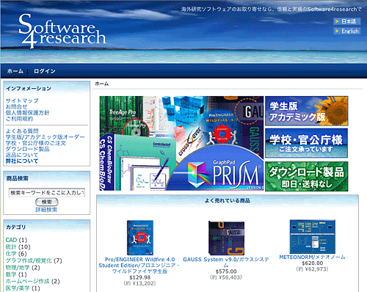Click the ホーム breadcrumb text
Screen dimensions: 367x292
coord(102,84)
